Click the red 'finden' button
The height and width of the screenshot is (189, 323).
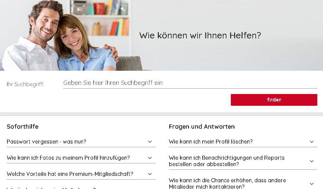point(274,100)
